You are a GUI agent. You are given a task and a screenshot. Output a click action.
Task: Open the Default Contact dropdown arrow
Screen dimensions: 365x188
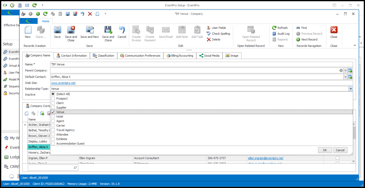click(345, 77)
